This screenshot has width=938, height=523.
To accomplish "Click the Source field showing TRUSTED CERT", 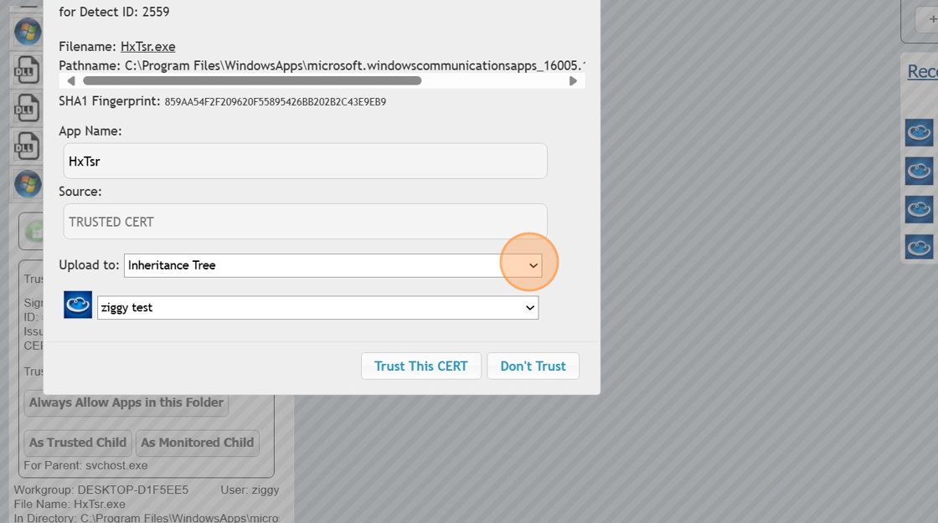I will [305, 222].
